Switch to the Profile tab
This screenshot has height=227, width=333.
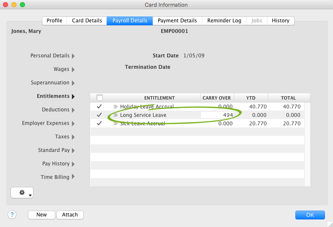54,21
